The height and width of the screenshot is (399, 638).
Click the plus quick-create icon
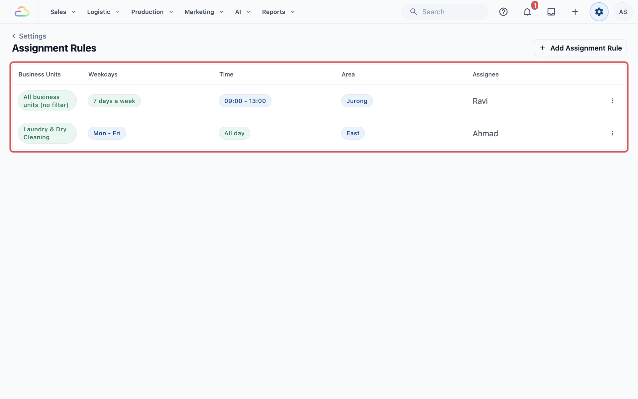(575, 12)
